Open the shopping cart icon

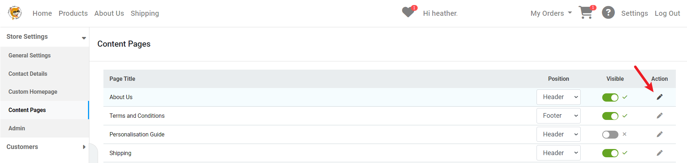[x=586, y=12]
